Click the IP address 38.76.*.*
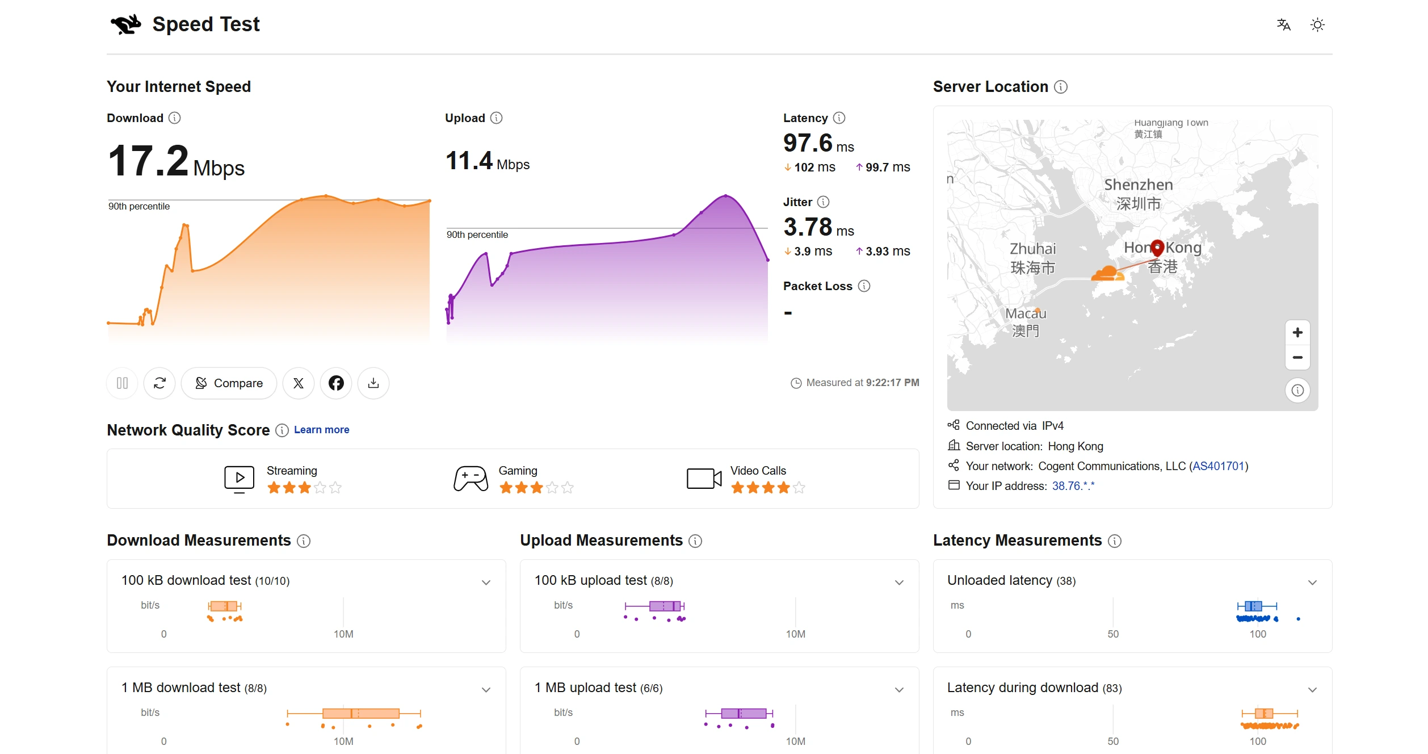This screenshot has width=1428, height=754. [x=1073, y=486]
